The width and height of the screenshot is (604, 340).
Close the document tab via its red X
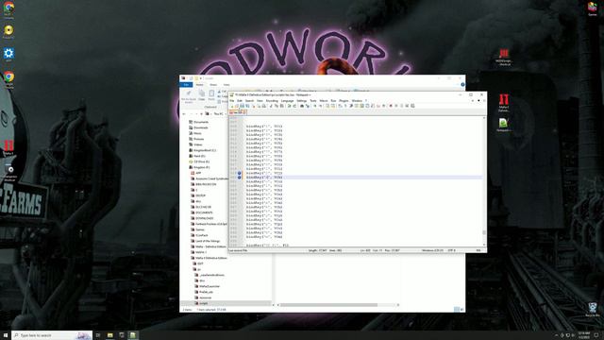pyautogui.click(x=244, y=112)
